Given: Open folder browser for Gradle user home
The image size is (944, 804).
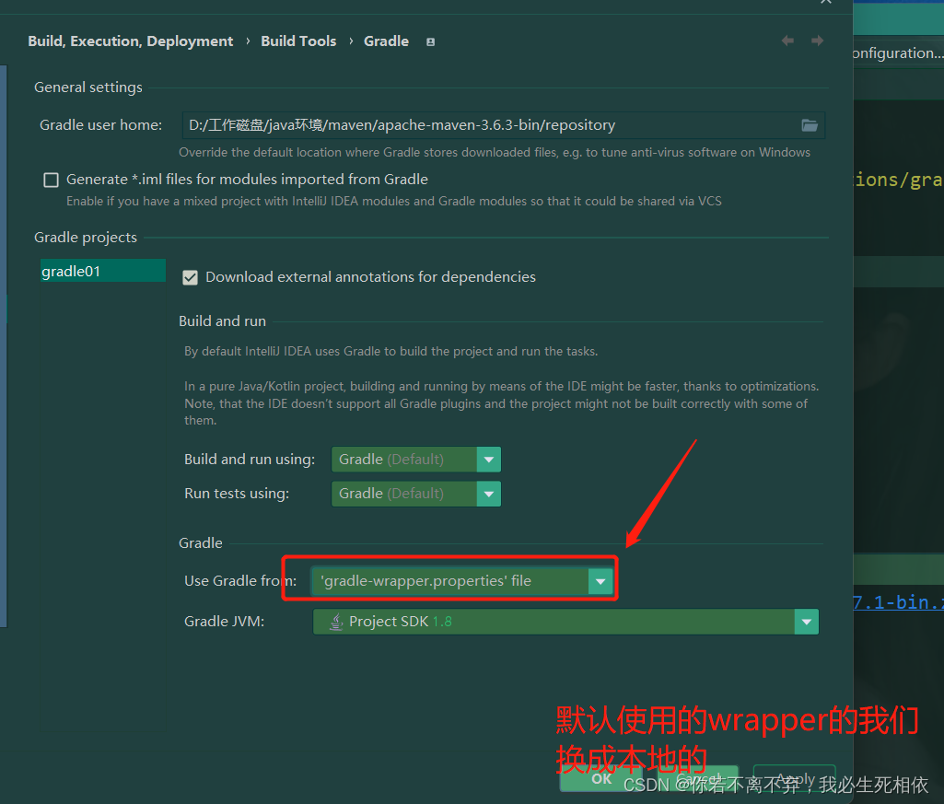Looking at the screenshot, I should pyautogui.click(x=810, y=125).
